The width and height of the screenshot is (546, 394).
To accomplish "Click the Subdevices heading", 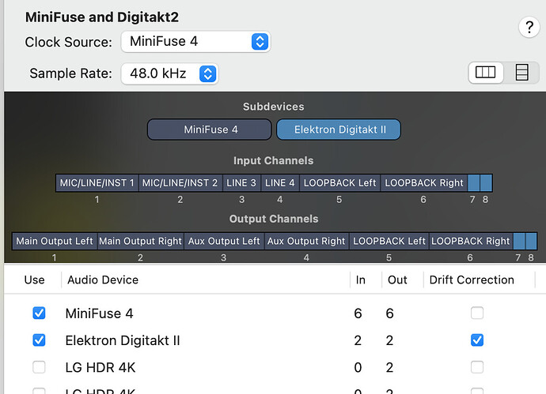I will click(273, 107).
